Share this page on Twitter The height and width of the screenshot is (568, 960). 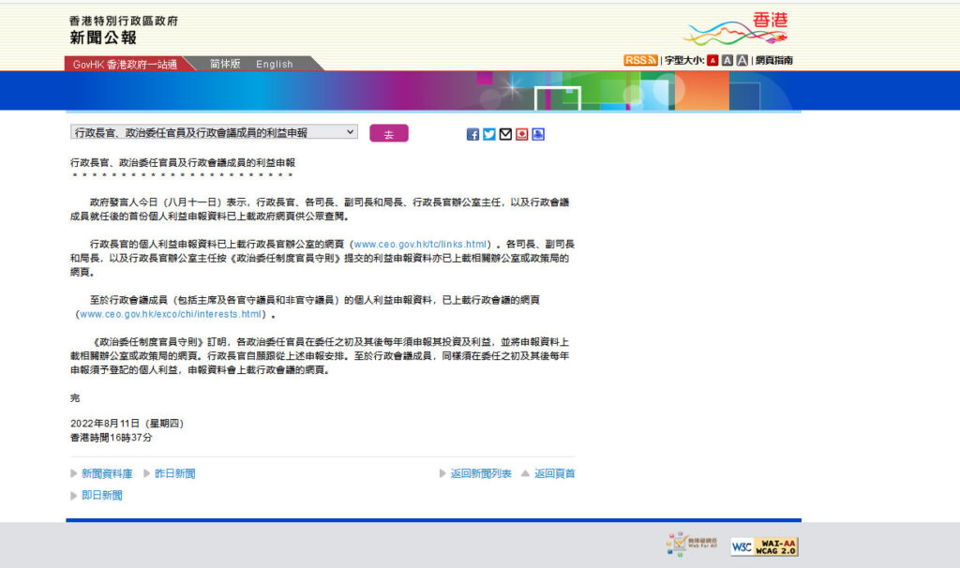tap(488, 134)
